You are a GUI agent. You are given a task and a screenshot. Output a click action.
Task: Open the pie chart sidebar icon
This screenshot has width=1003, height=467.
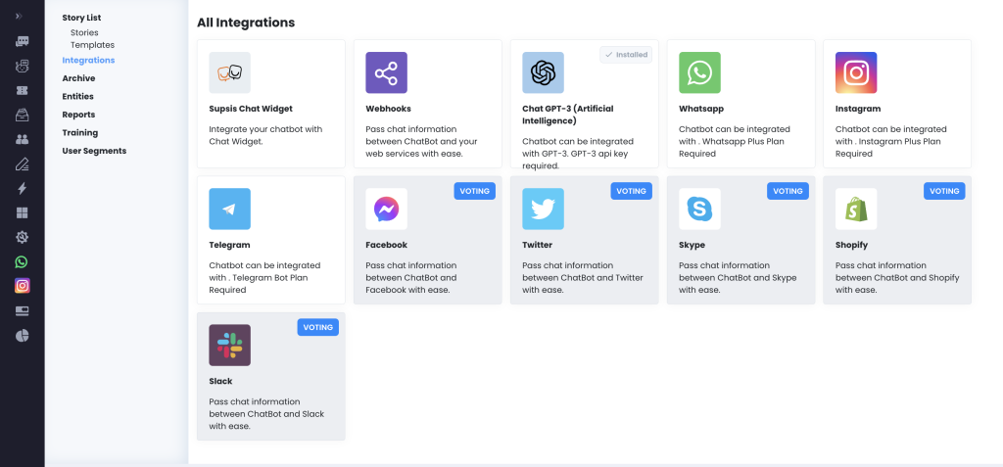23,336
